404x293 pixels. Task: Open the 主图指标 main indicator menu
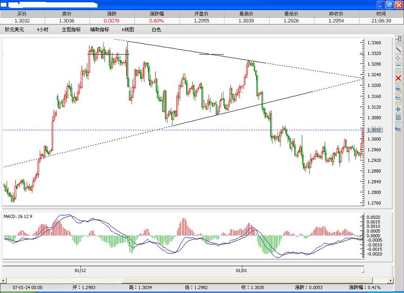(71, 30)
